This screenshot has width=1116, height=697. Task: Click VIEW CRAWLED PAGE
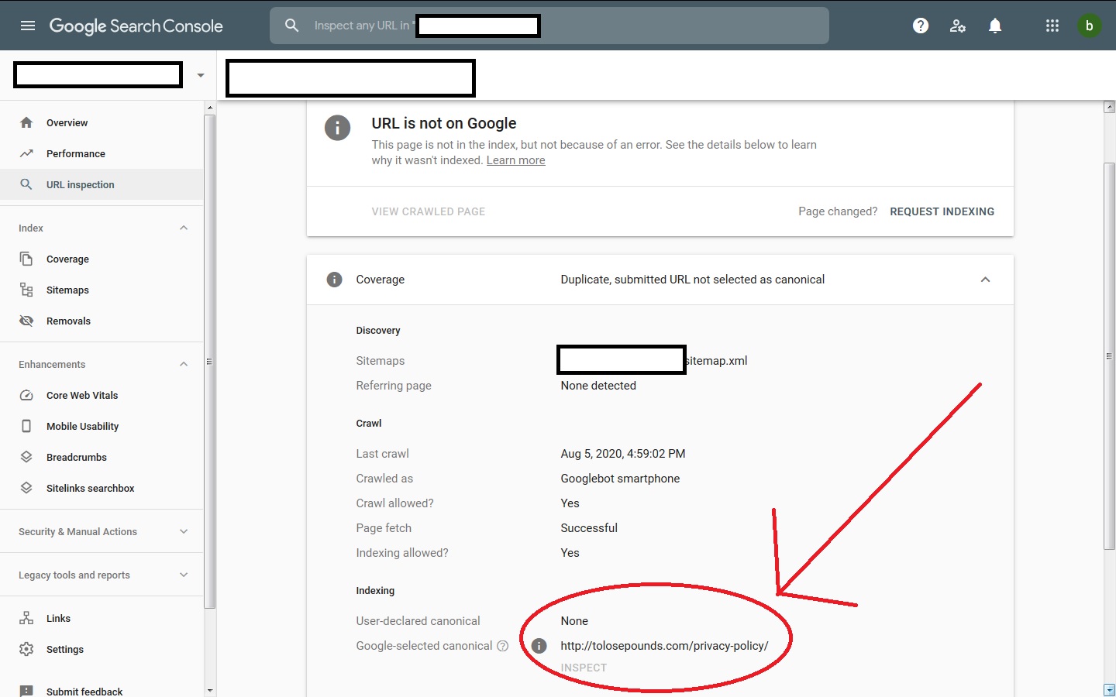(429, 211)
